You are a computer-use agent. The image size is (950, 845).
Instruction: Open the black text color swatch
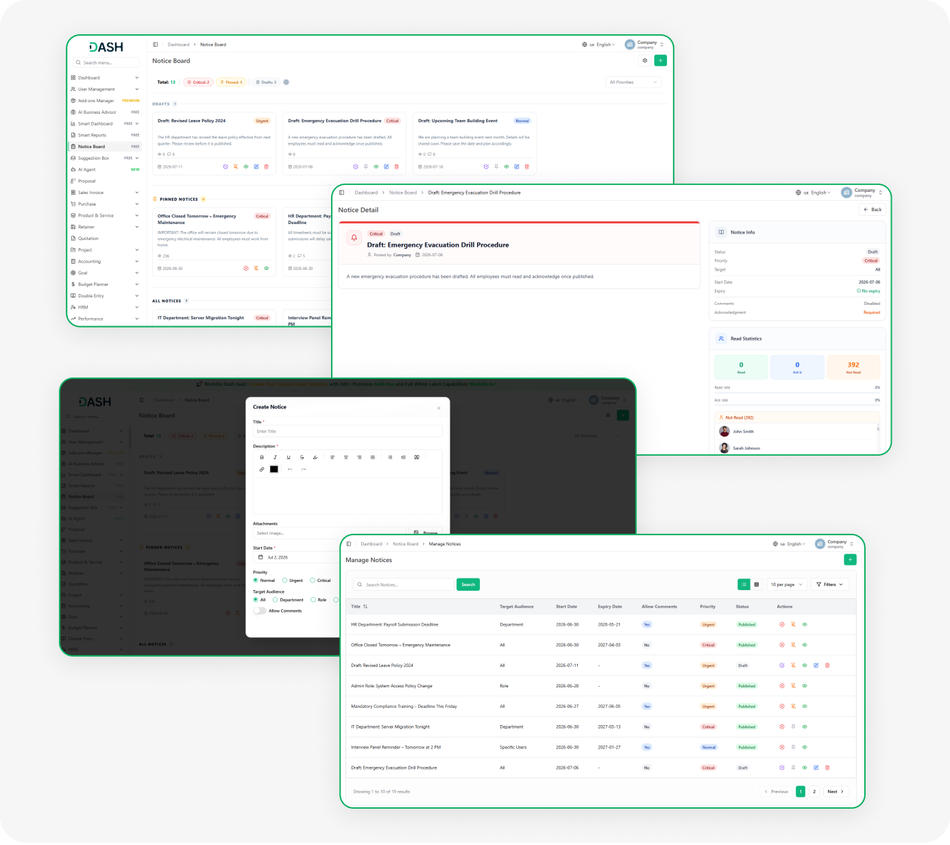[274, 469]
